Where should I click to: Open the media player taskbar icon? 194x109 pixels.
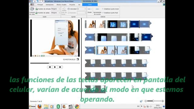[x=52, y=106]
